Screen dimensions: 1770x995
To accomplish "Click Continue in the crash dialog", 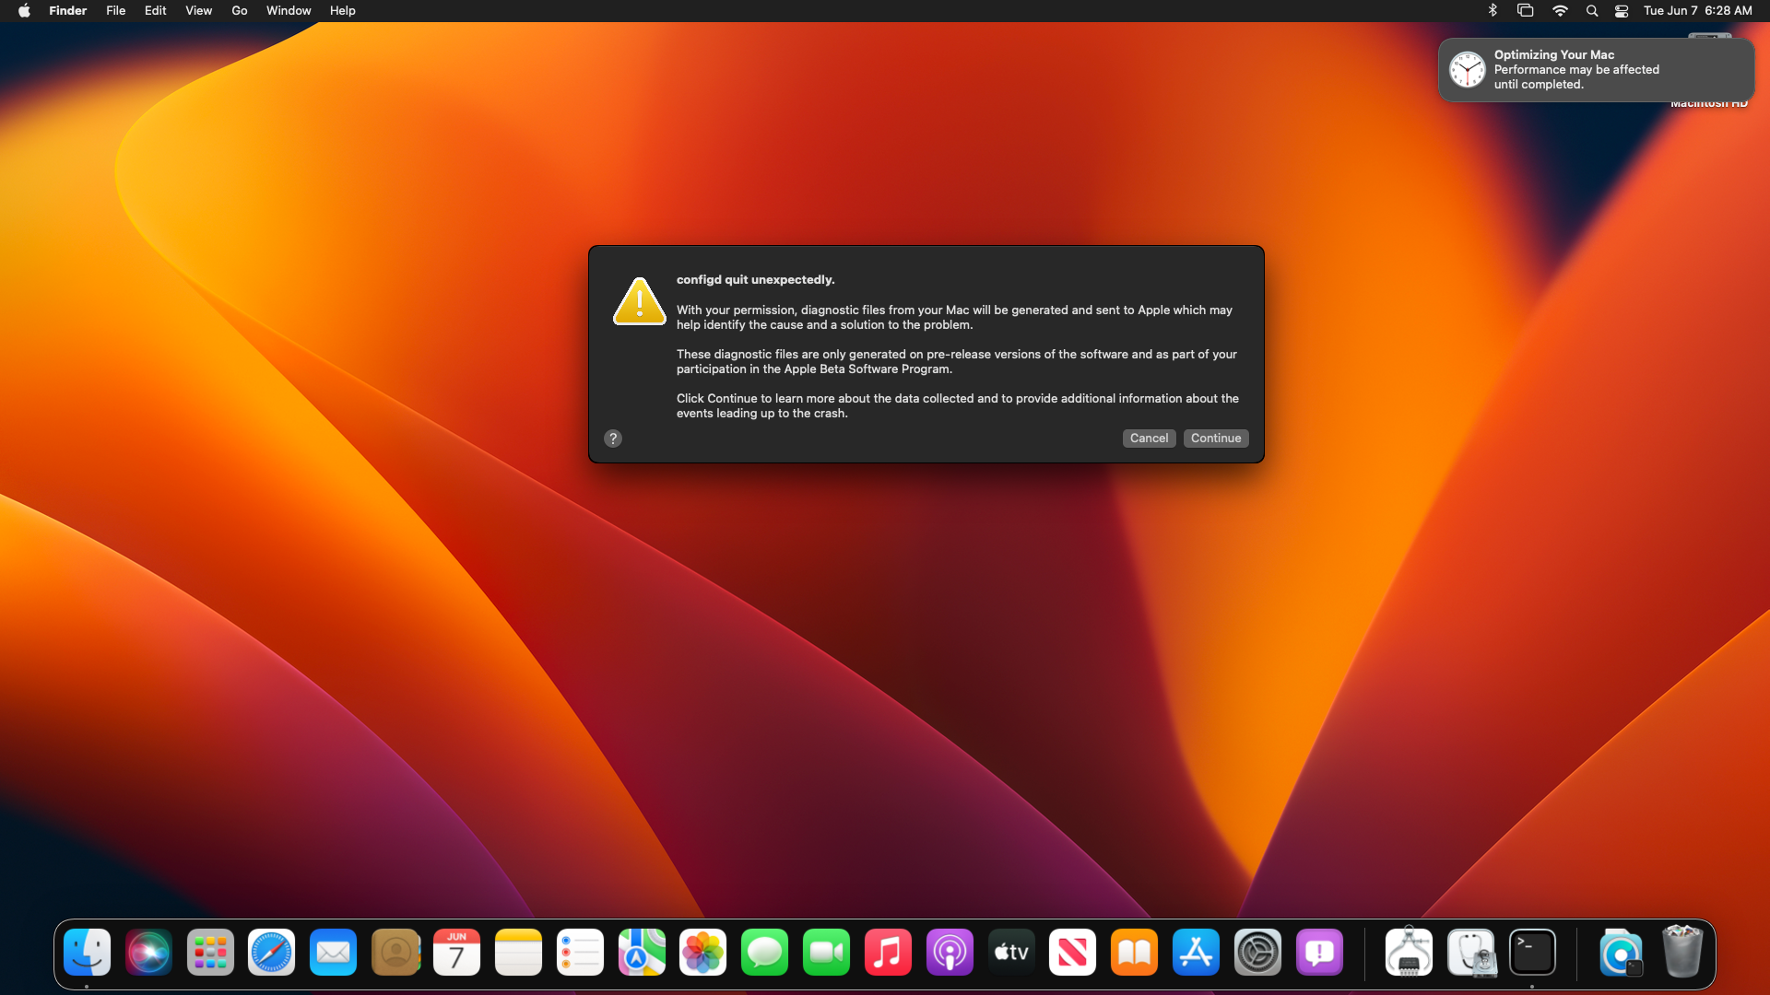I will click(1215, 439).
